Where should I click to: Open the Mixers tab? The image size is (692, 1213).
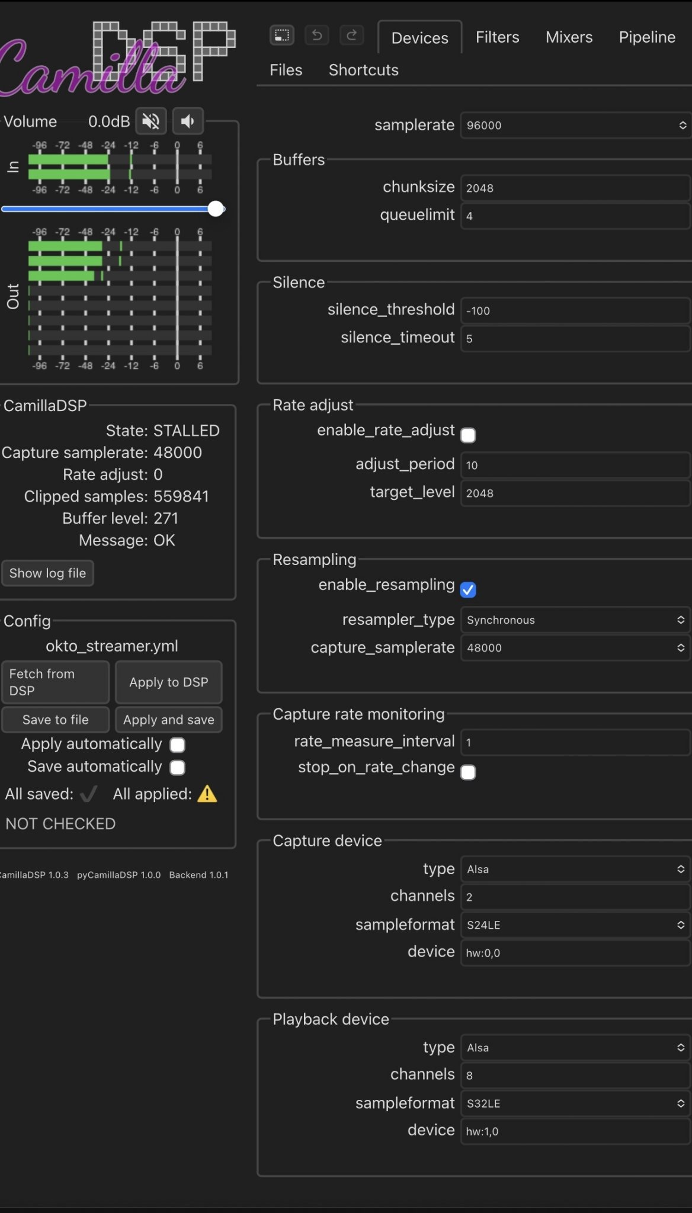click(x=569, y=37)
